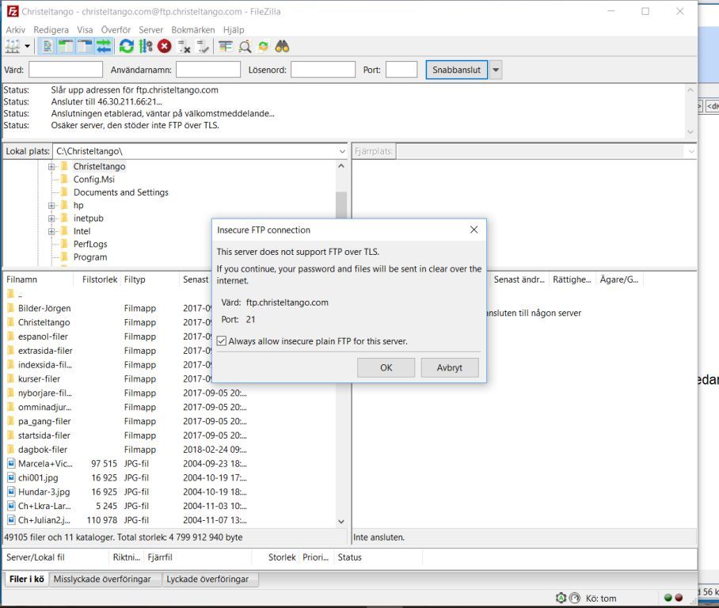Open directory listing filters icon
Screen dimensions: 719x608
point(225,46)
